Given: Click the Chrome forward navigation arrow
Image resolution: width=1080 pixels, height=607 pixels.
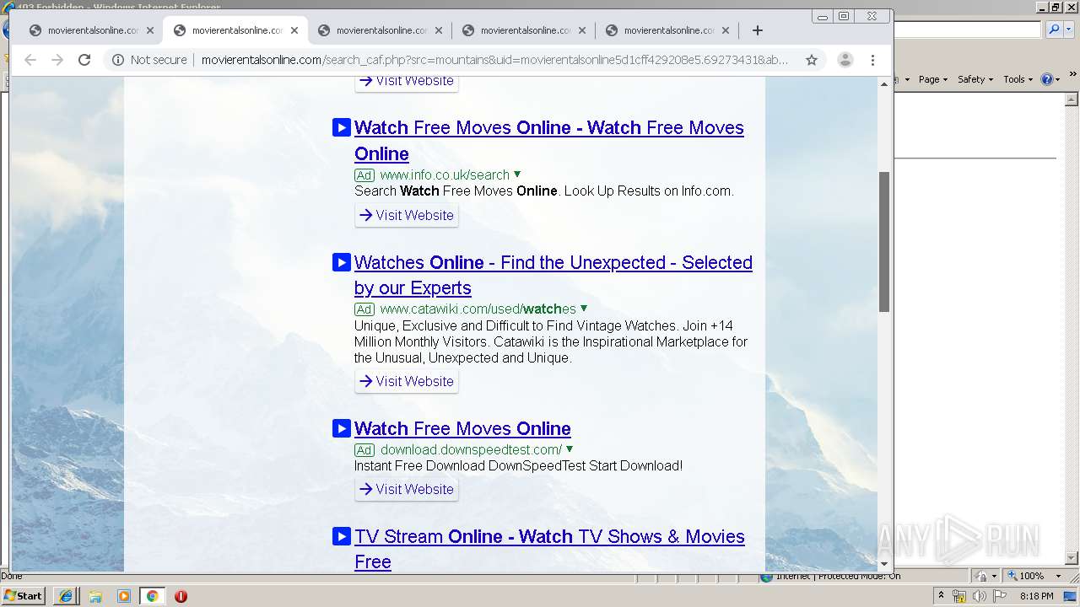Looking at the screenshot, I should (x=57, y=60).
